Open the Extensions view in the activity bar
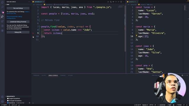The width and height of the screenshot is (189, 106). pyautogui.click(x=2, y=21)
